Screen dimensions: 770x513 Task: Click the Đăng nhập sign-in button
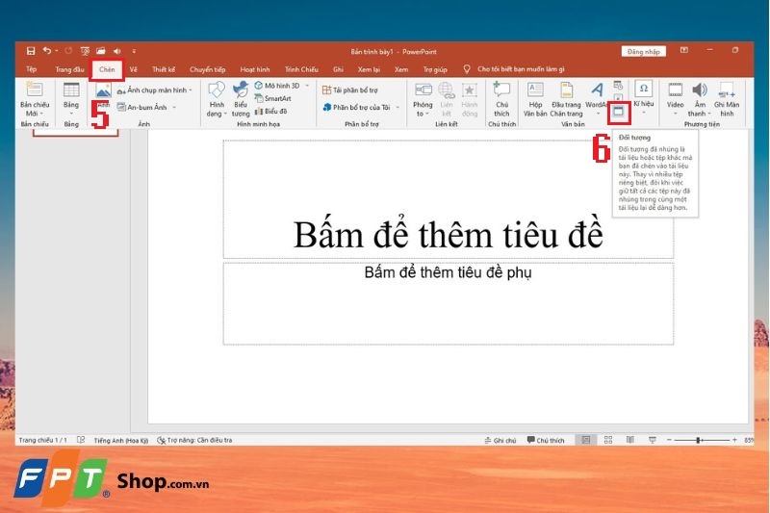pos(643,52)
